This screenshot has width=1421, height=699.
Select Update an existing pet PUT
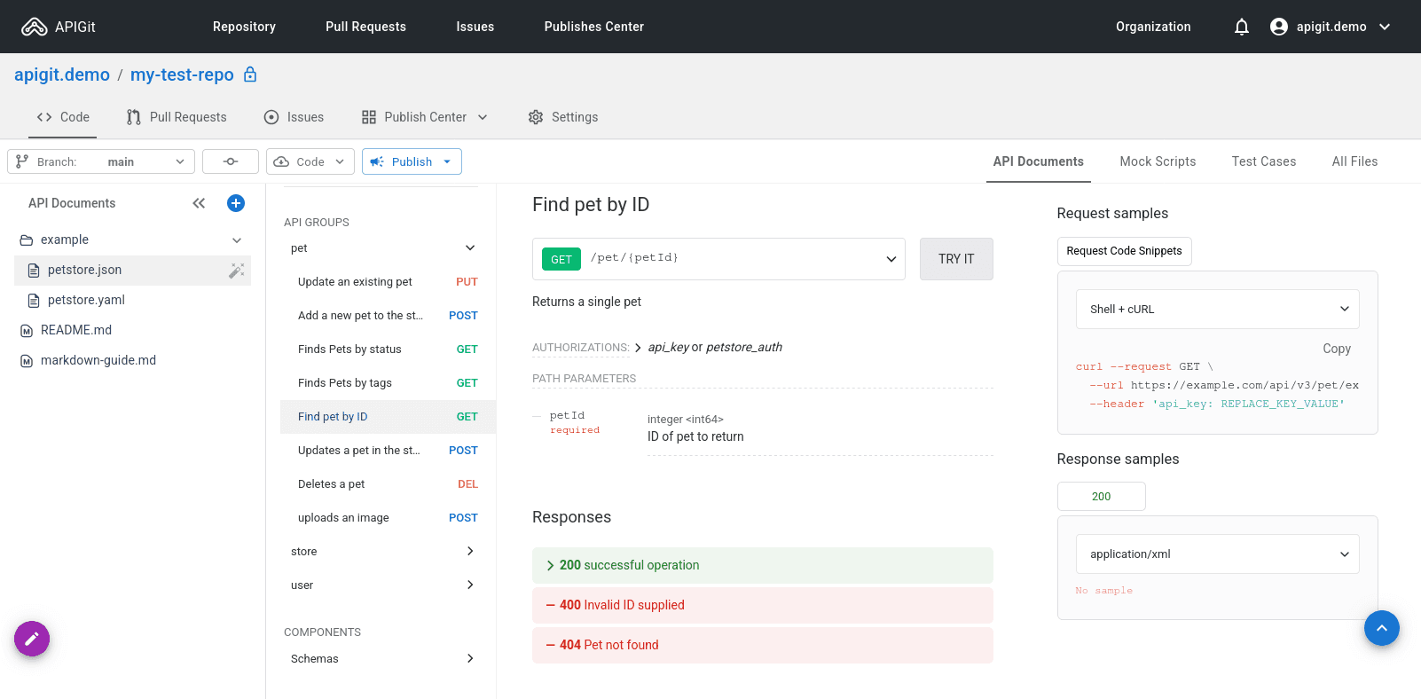388,282
